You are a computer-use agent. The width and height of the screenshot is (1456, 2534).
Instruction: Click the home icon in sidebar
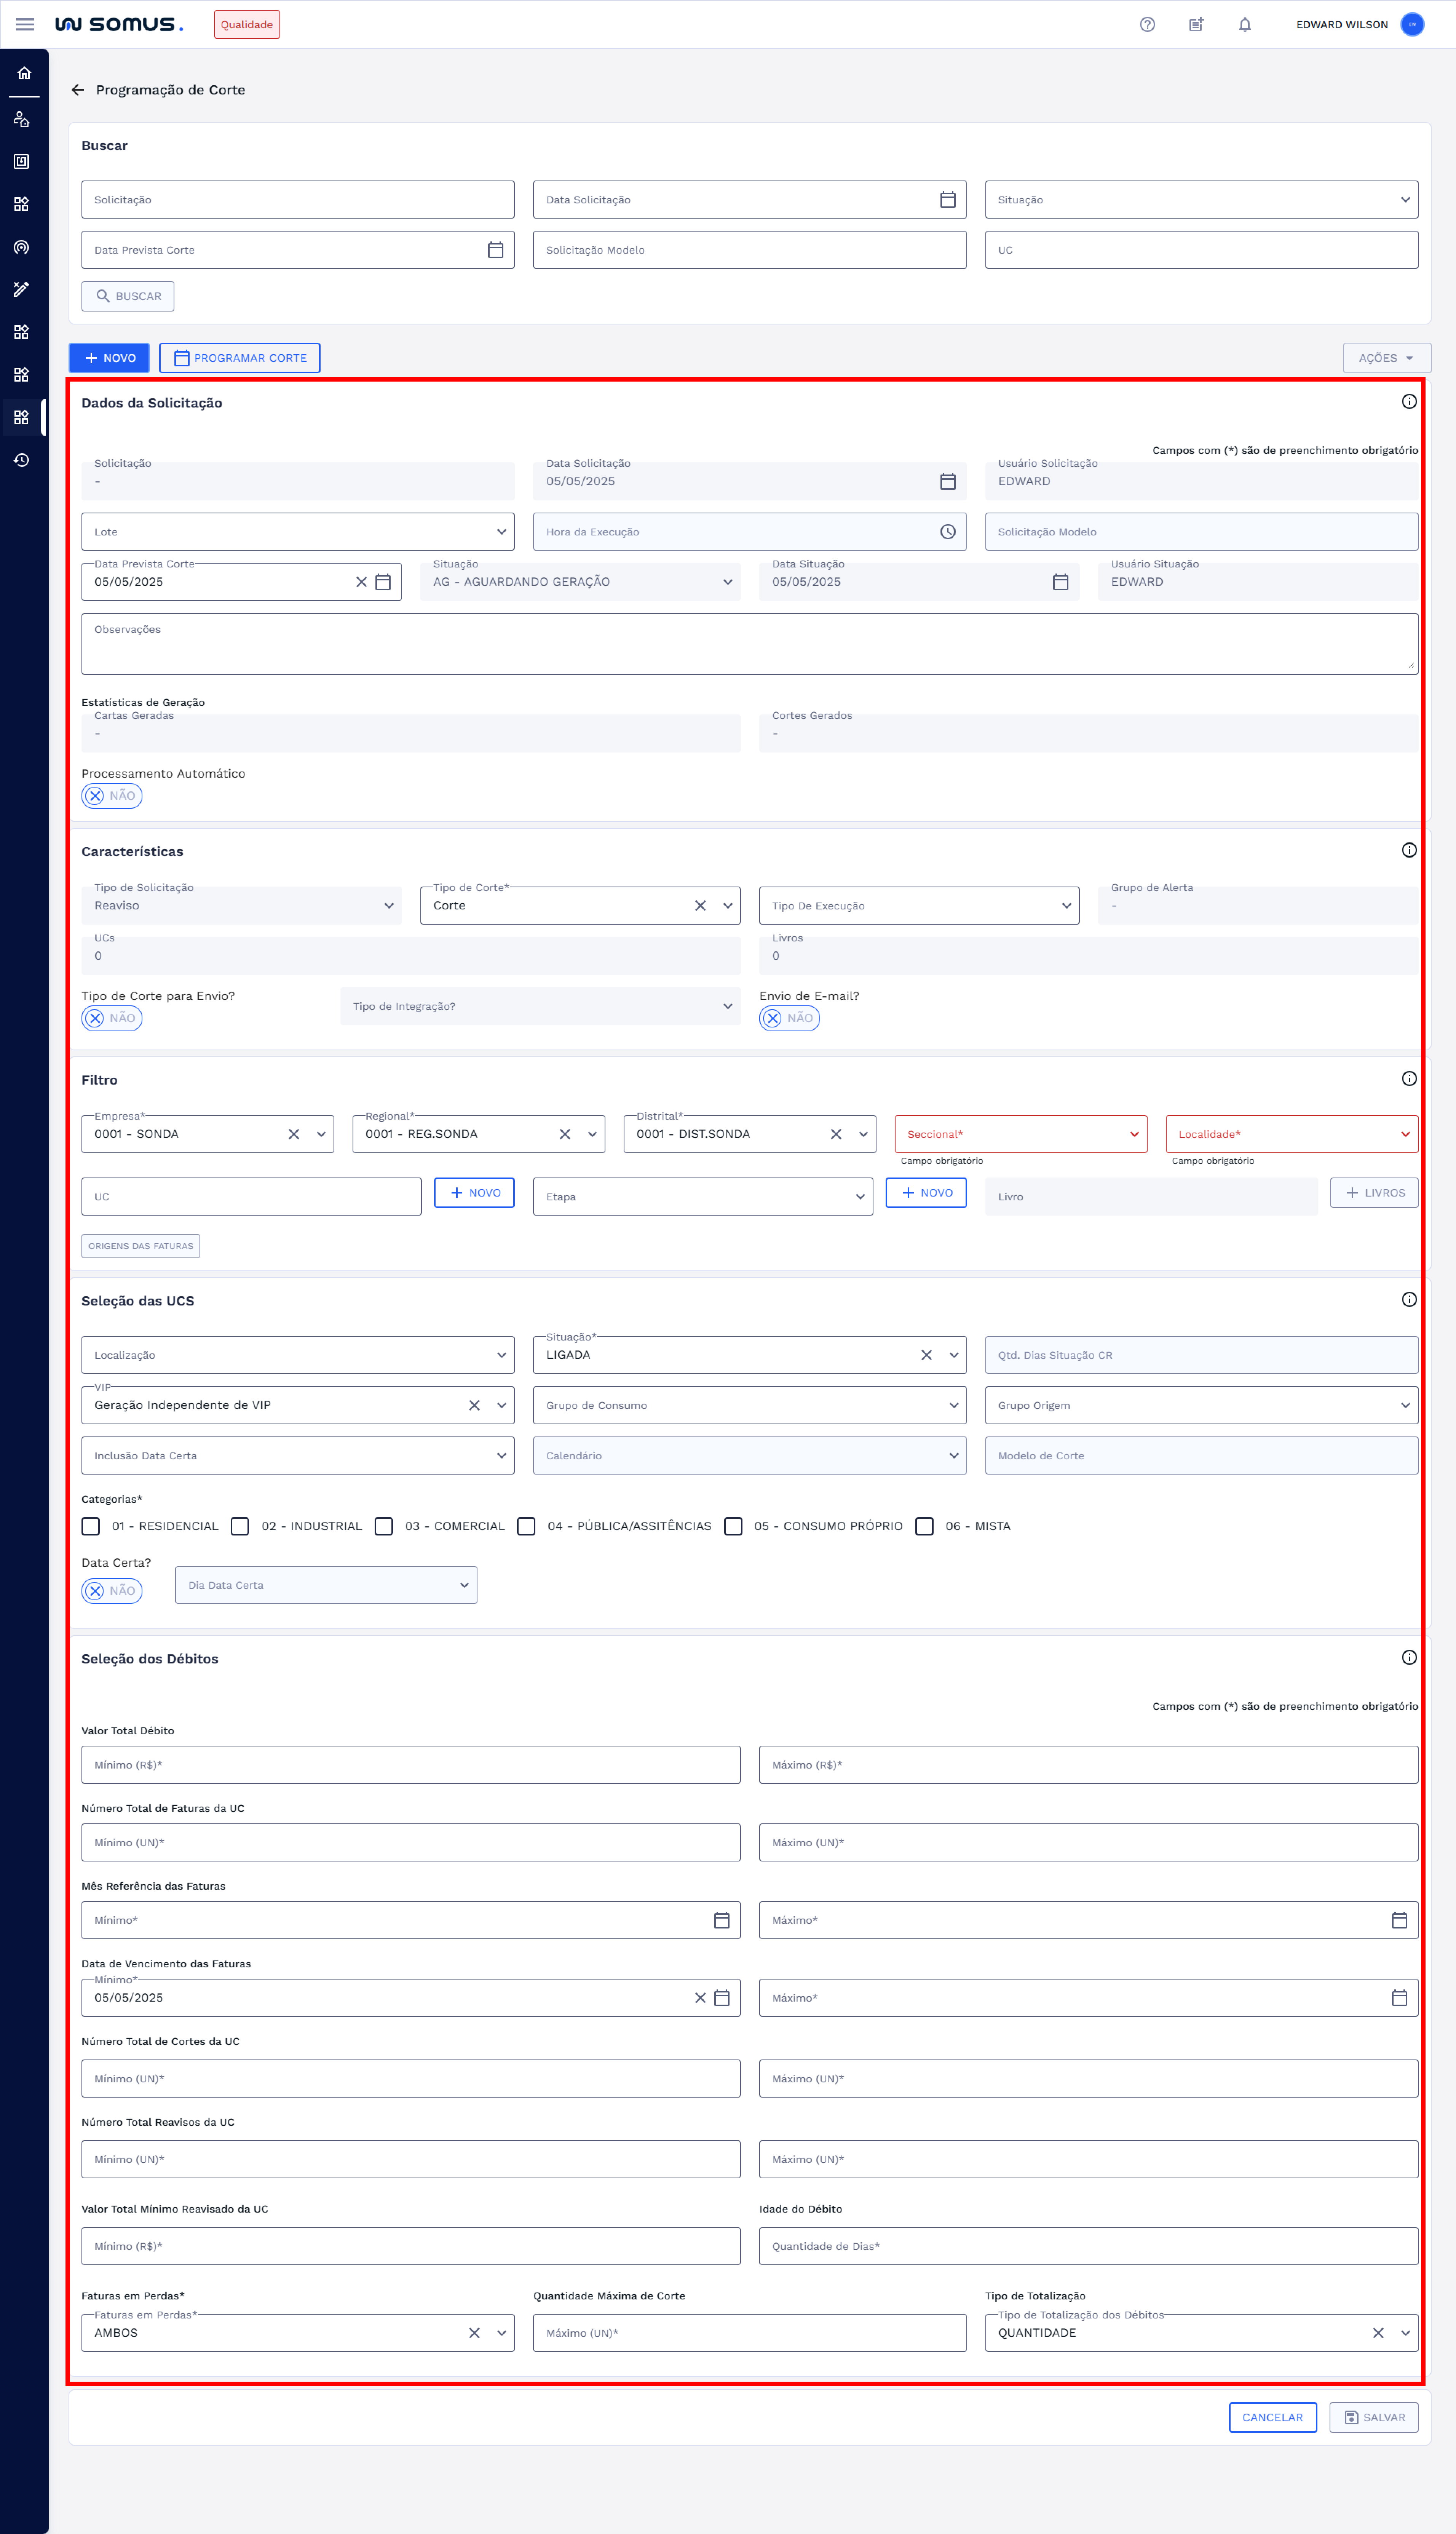[x=24, y=73]
